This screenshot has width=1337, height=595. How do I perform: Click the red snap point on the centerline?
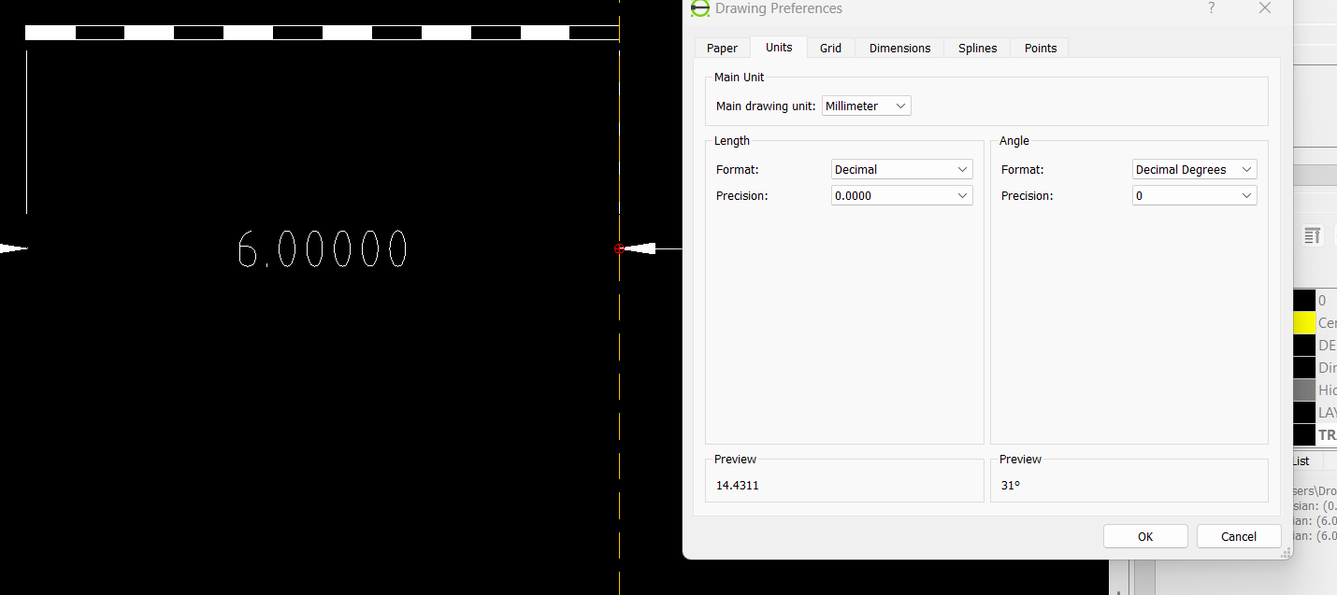619,249
